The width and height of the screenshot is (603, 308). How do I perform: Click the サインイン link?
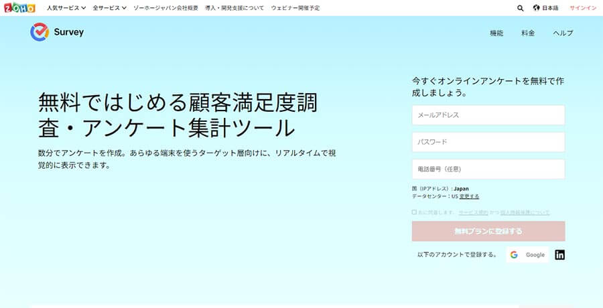pos(582,9)
